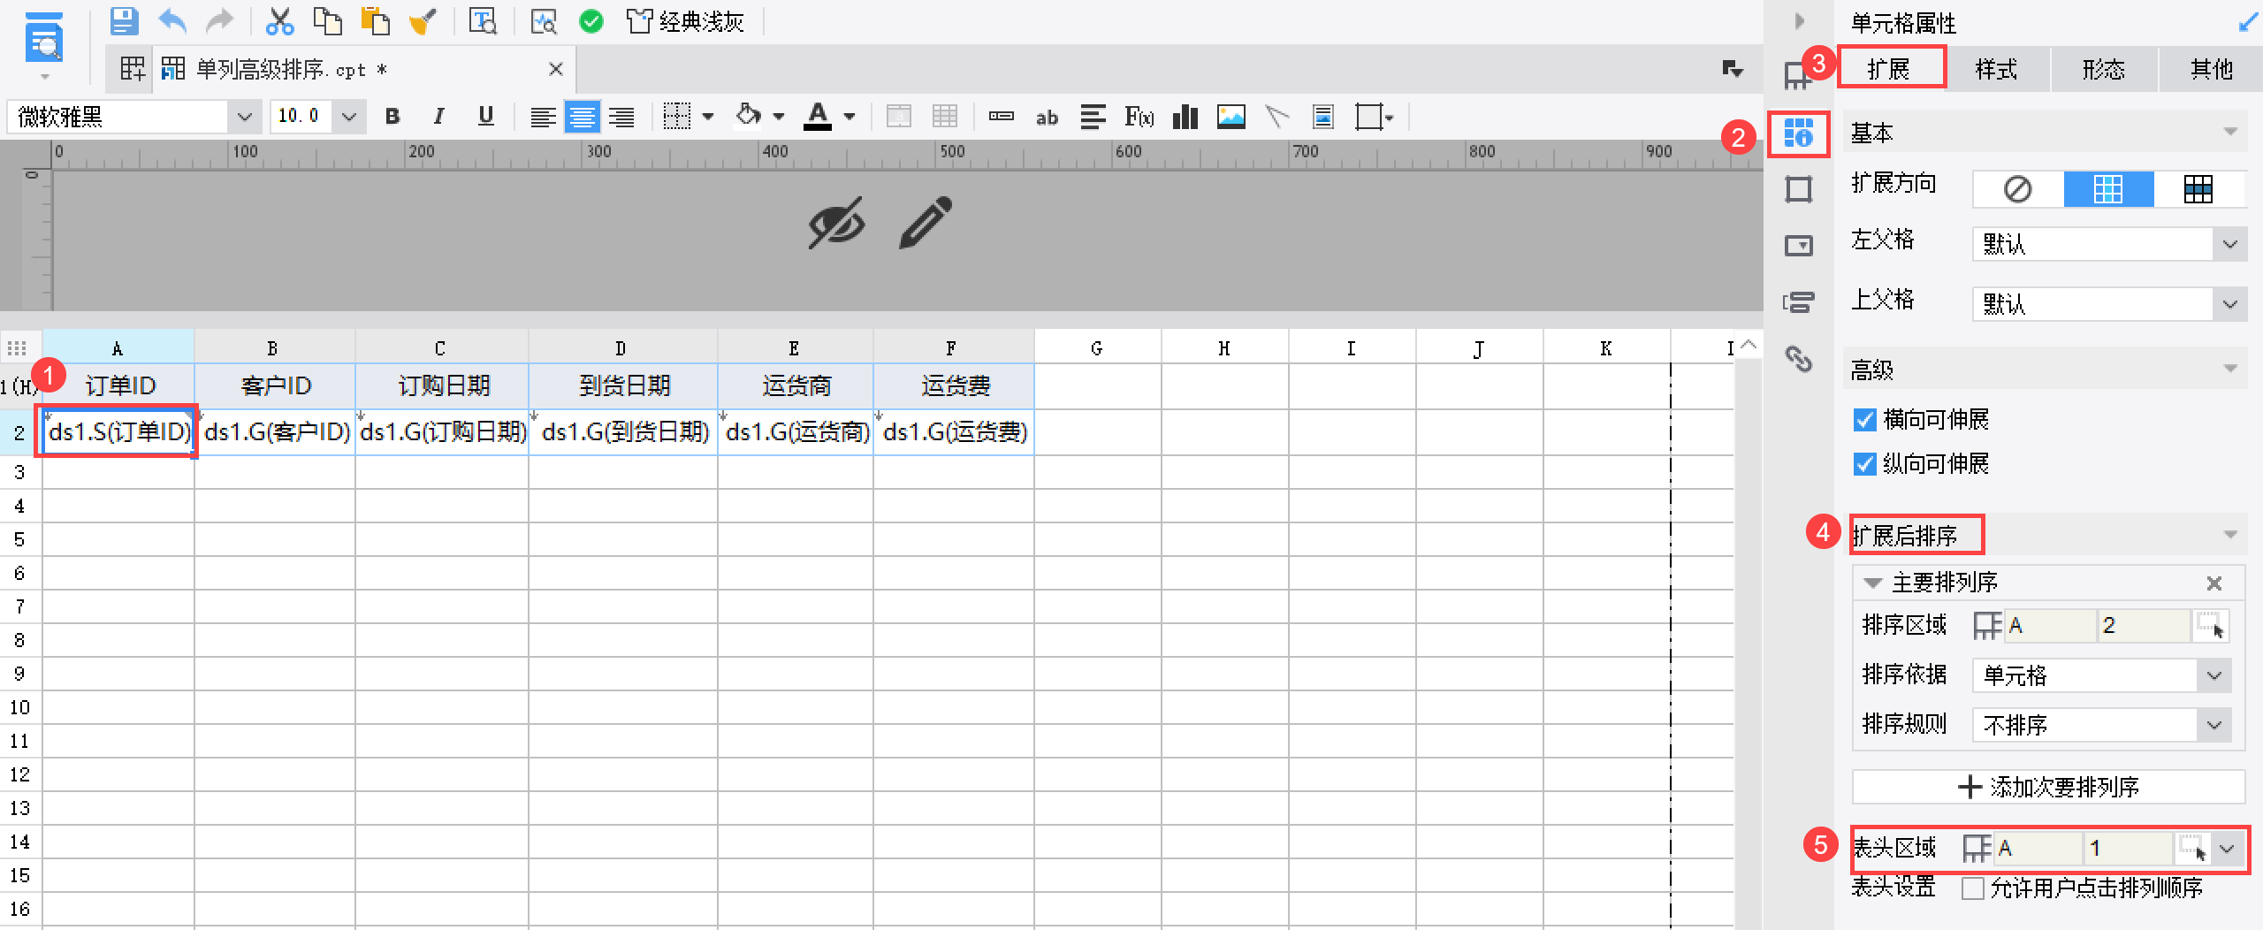Screen dimensions: 2263x930
Task: Open the font color dropdown arrow
Action: pos(850,117)
